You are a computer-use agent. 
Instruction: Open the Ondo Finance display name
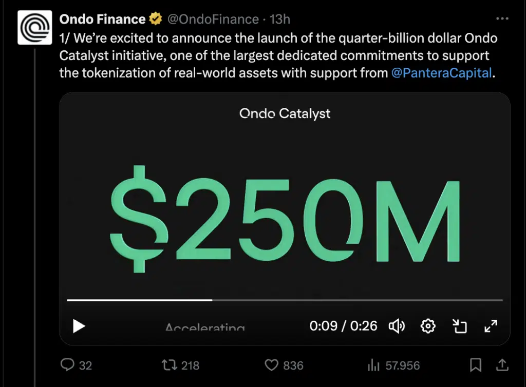pyautogui.click(x=102, y=20)
